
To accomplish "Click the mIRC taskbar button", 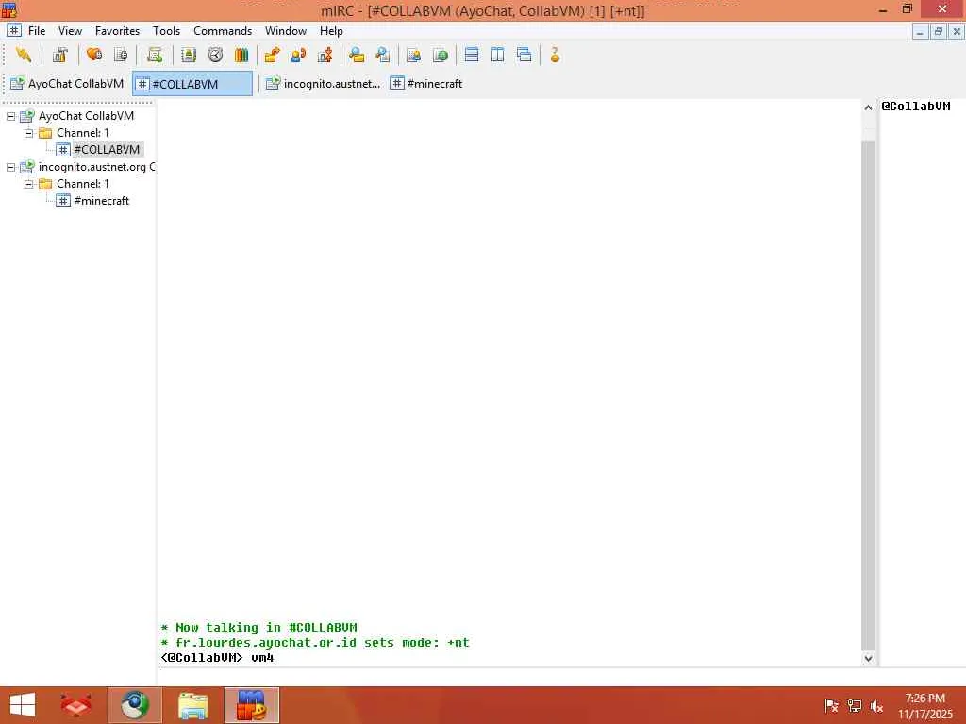I will (x=251, y=705).
